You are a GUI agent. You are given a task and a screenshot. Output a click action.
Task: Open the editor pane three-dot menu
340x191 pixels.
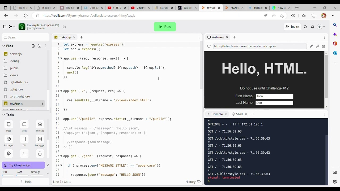(199, 37)
